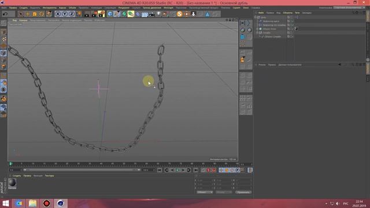Viewport: 370px width, 208px height.
Task: Collapse the top object in Object Manager
Action: 256,17
